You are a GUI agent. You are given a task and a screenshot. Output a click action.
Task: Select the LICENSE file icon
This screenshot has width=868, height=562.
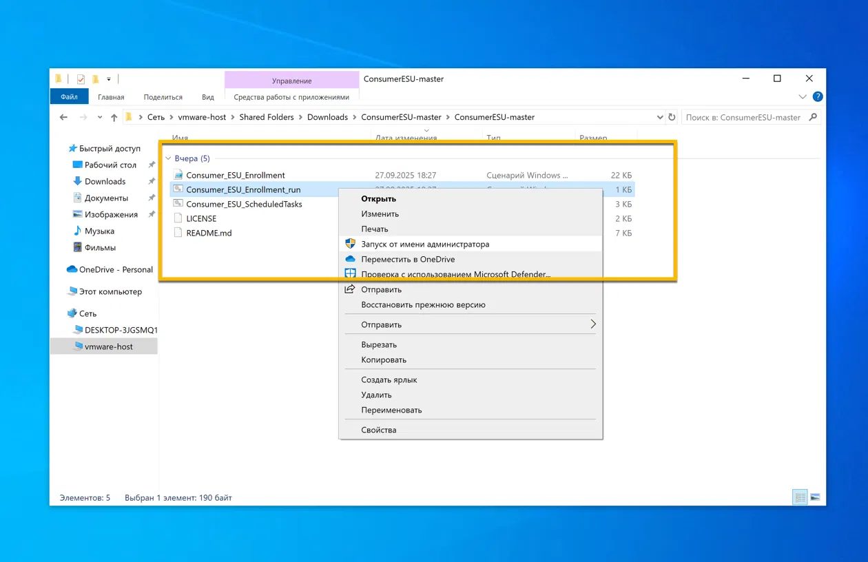pyautogui.click(x=178, y=218)
